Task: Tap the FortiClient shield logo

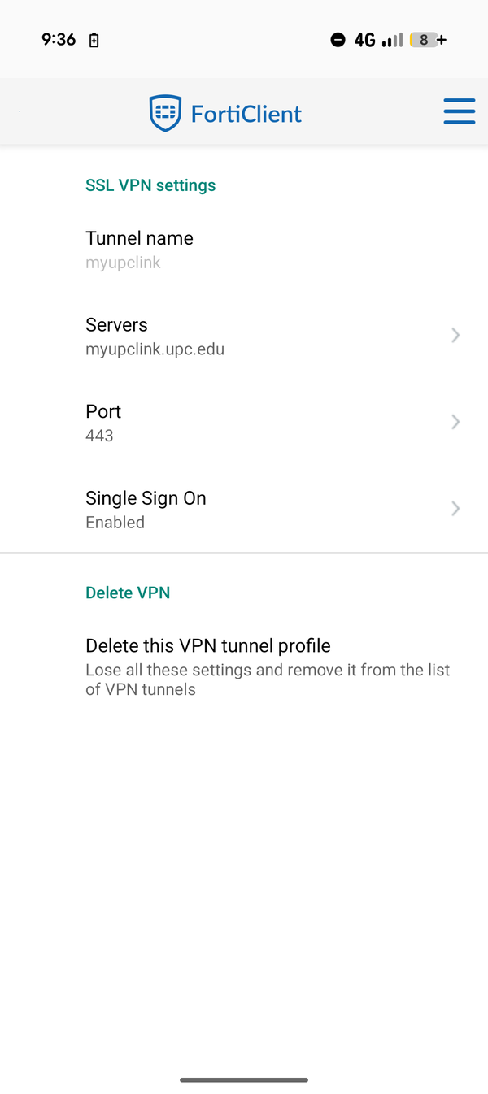Action: point(165,113)
